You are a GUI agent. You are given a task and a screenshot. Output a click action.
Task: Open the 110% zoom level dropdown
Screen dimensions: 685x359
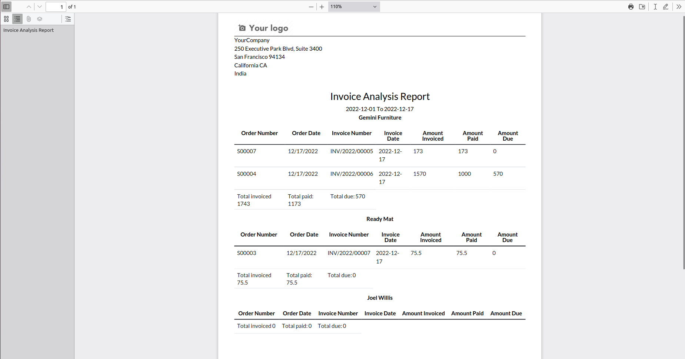click(354, 7)
